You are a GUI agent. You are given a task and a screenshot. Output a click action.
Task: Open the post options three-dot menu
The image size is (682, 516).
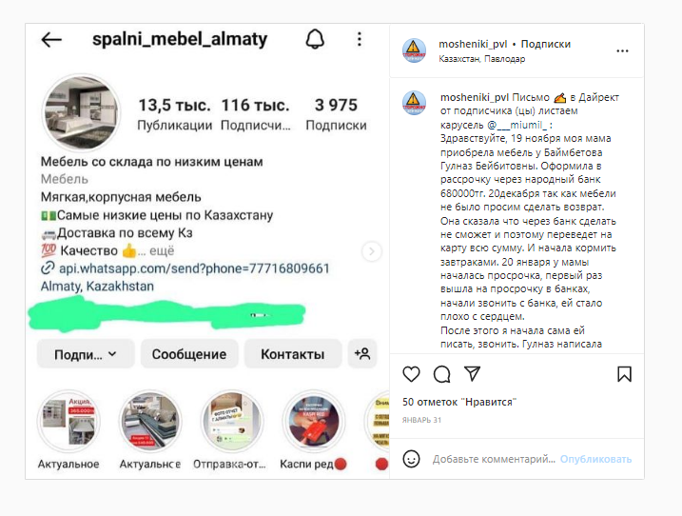tap(622, 51)
